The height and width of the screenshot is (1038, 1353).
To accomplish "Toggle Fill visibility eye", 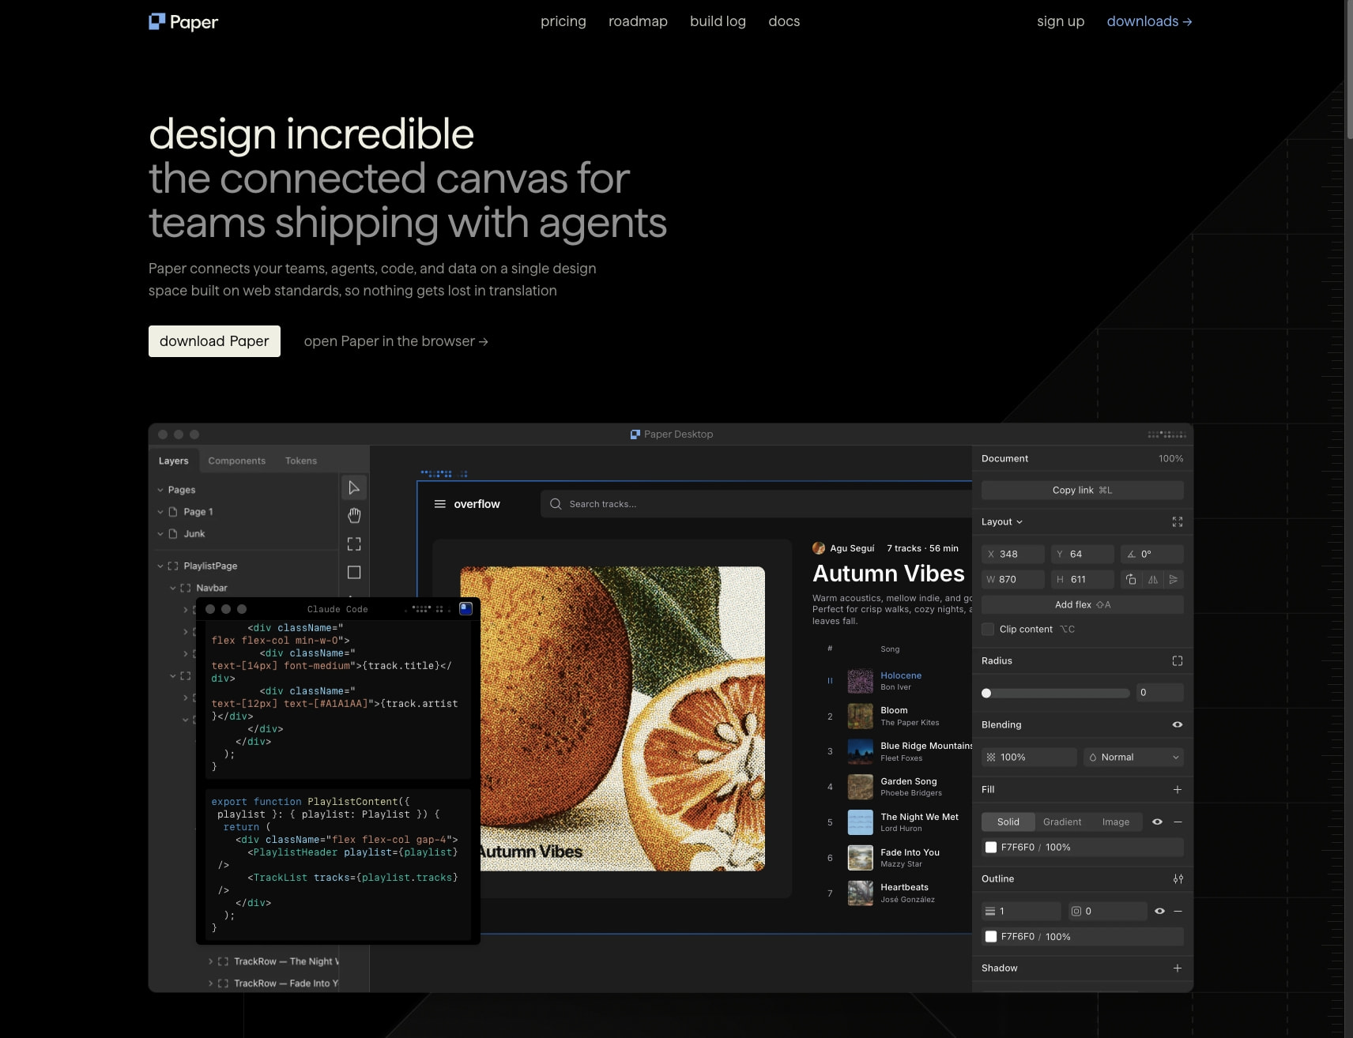I will click(x=1157, y=822).
